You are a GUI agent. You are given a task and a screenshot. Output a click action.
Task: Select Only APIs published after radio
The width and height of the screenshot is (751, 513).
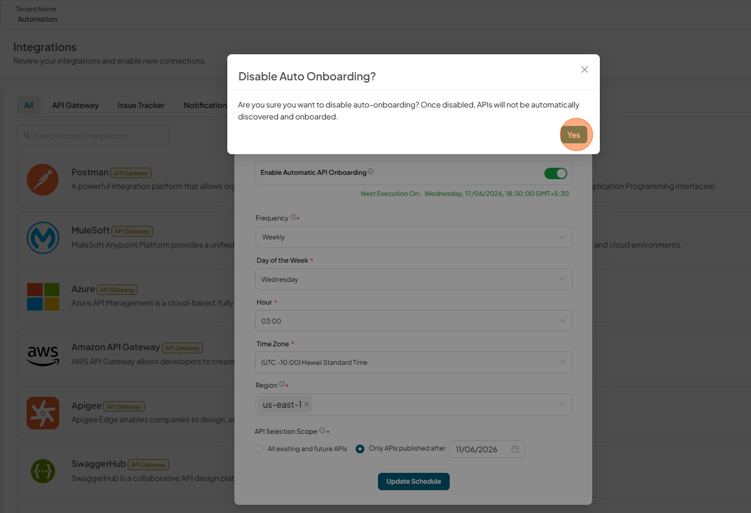(360, 449)
